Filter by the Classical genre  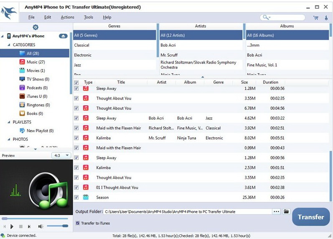point(114,45)
